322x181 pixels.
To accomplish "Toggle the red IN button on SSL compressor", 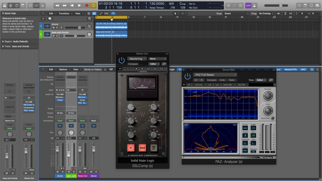I will [131, 148].
